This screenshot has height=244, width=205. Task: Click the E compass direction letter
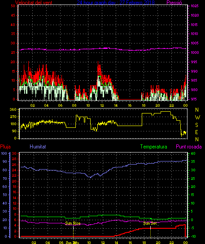click(196, 132)
